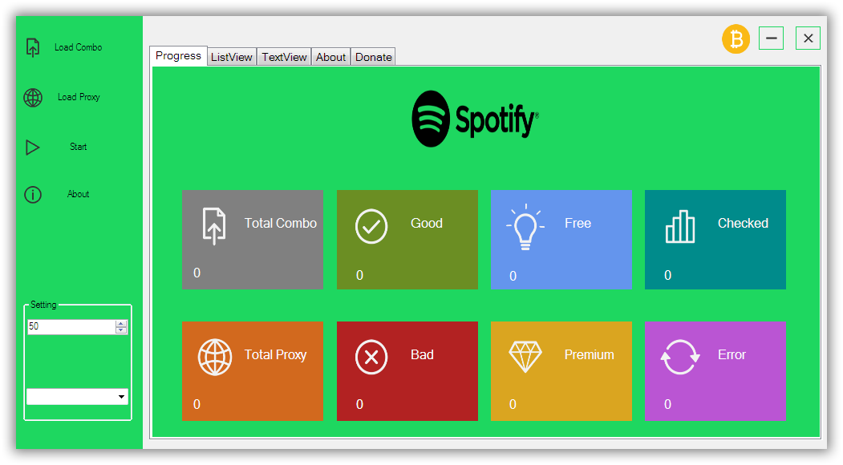Decrease the Setting value with down arrow
843x465 pixels.
tap(121, 330)
